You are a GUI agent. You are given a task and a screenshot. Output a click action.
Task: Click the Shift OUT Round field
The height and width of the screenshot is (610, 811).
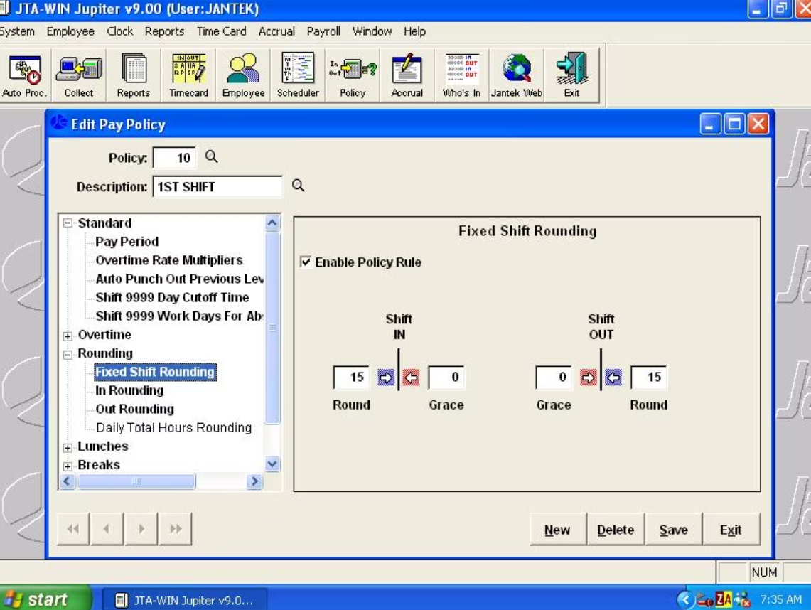649,378
